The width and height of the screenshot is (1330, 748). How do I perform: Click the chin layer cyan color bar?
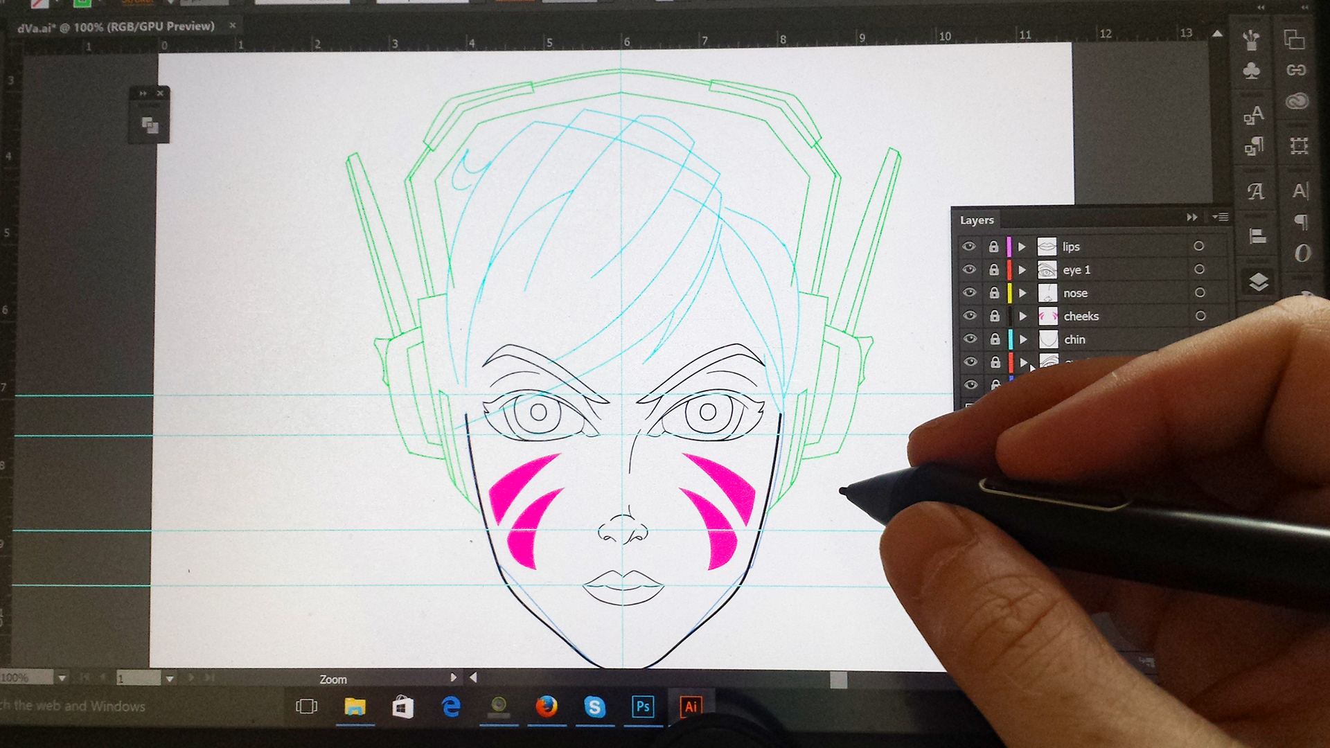[1010, 339]
